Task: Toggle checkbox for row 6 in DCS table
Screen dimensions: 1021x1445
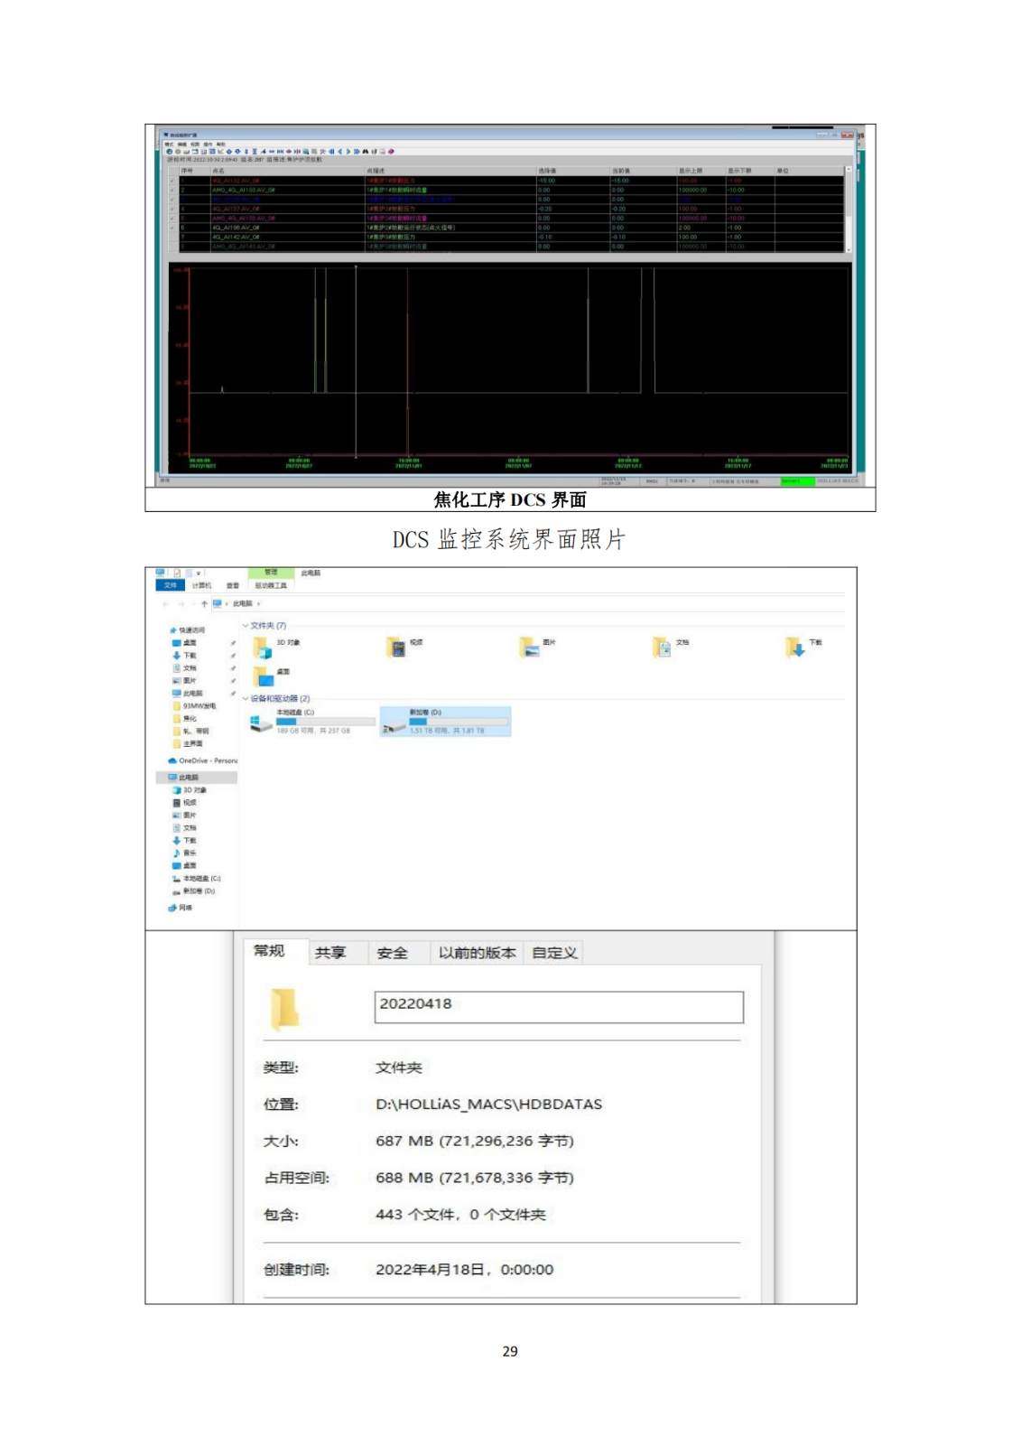Action: tap(172, 228)
